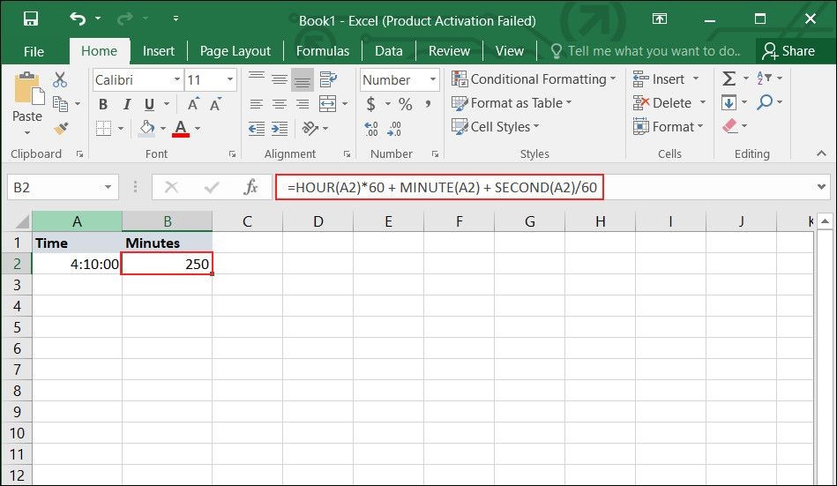Screen dimensions: 837x486
Task: Select cell A2 containing 4:10:00
Action: (77, 264)
